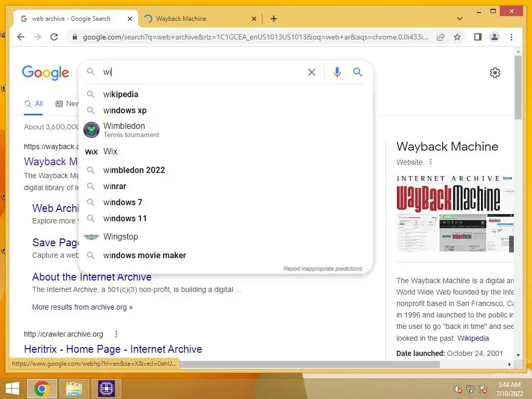The height and width of the screenshot is (399, 532).
Task: Click the vertical scrollbar down arrow
Action: 518,355
